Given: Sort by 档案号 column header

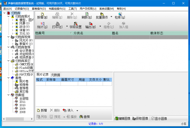Looking at the screenshot, I should point(54,33).
